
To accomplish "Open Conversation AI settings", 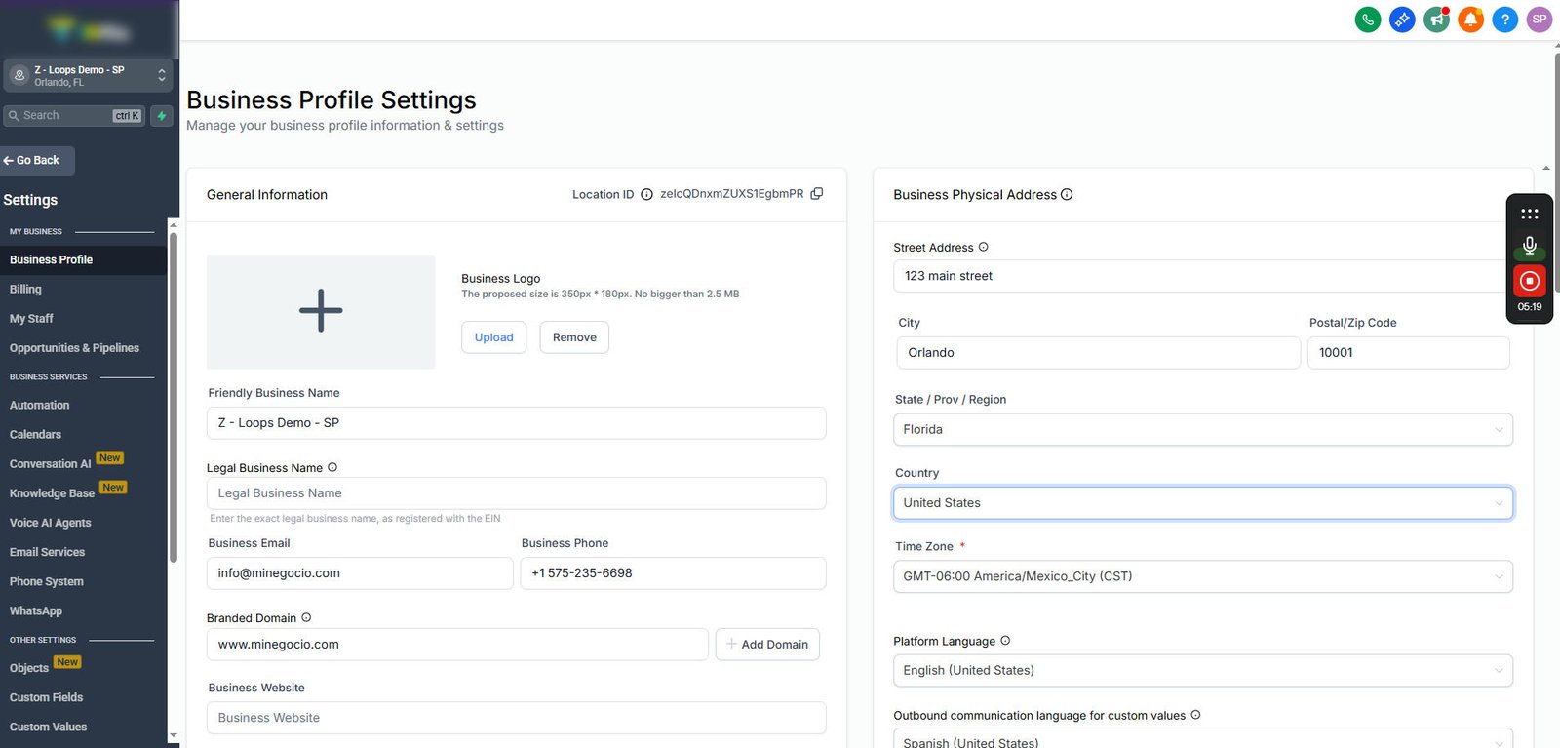I will (x=51, y=463).
